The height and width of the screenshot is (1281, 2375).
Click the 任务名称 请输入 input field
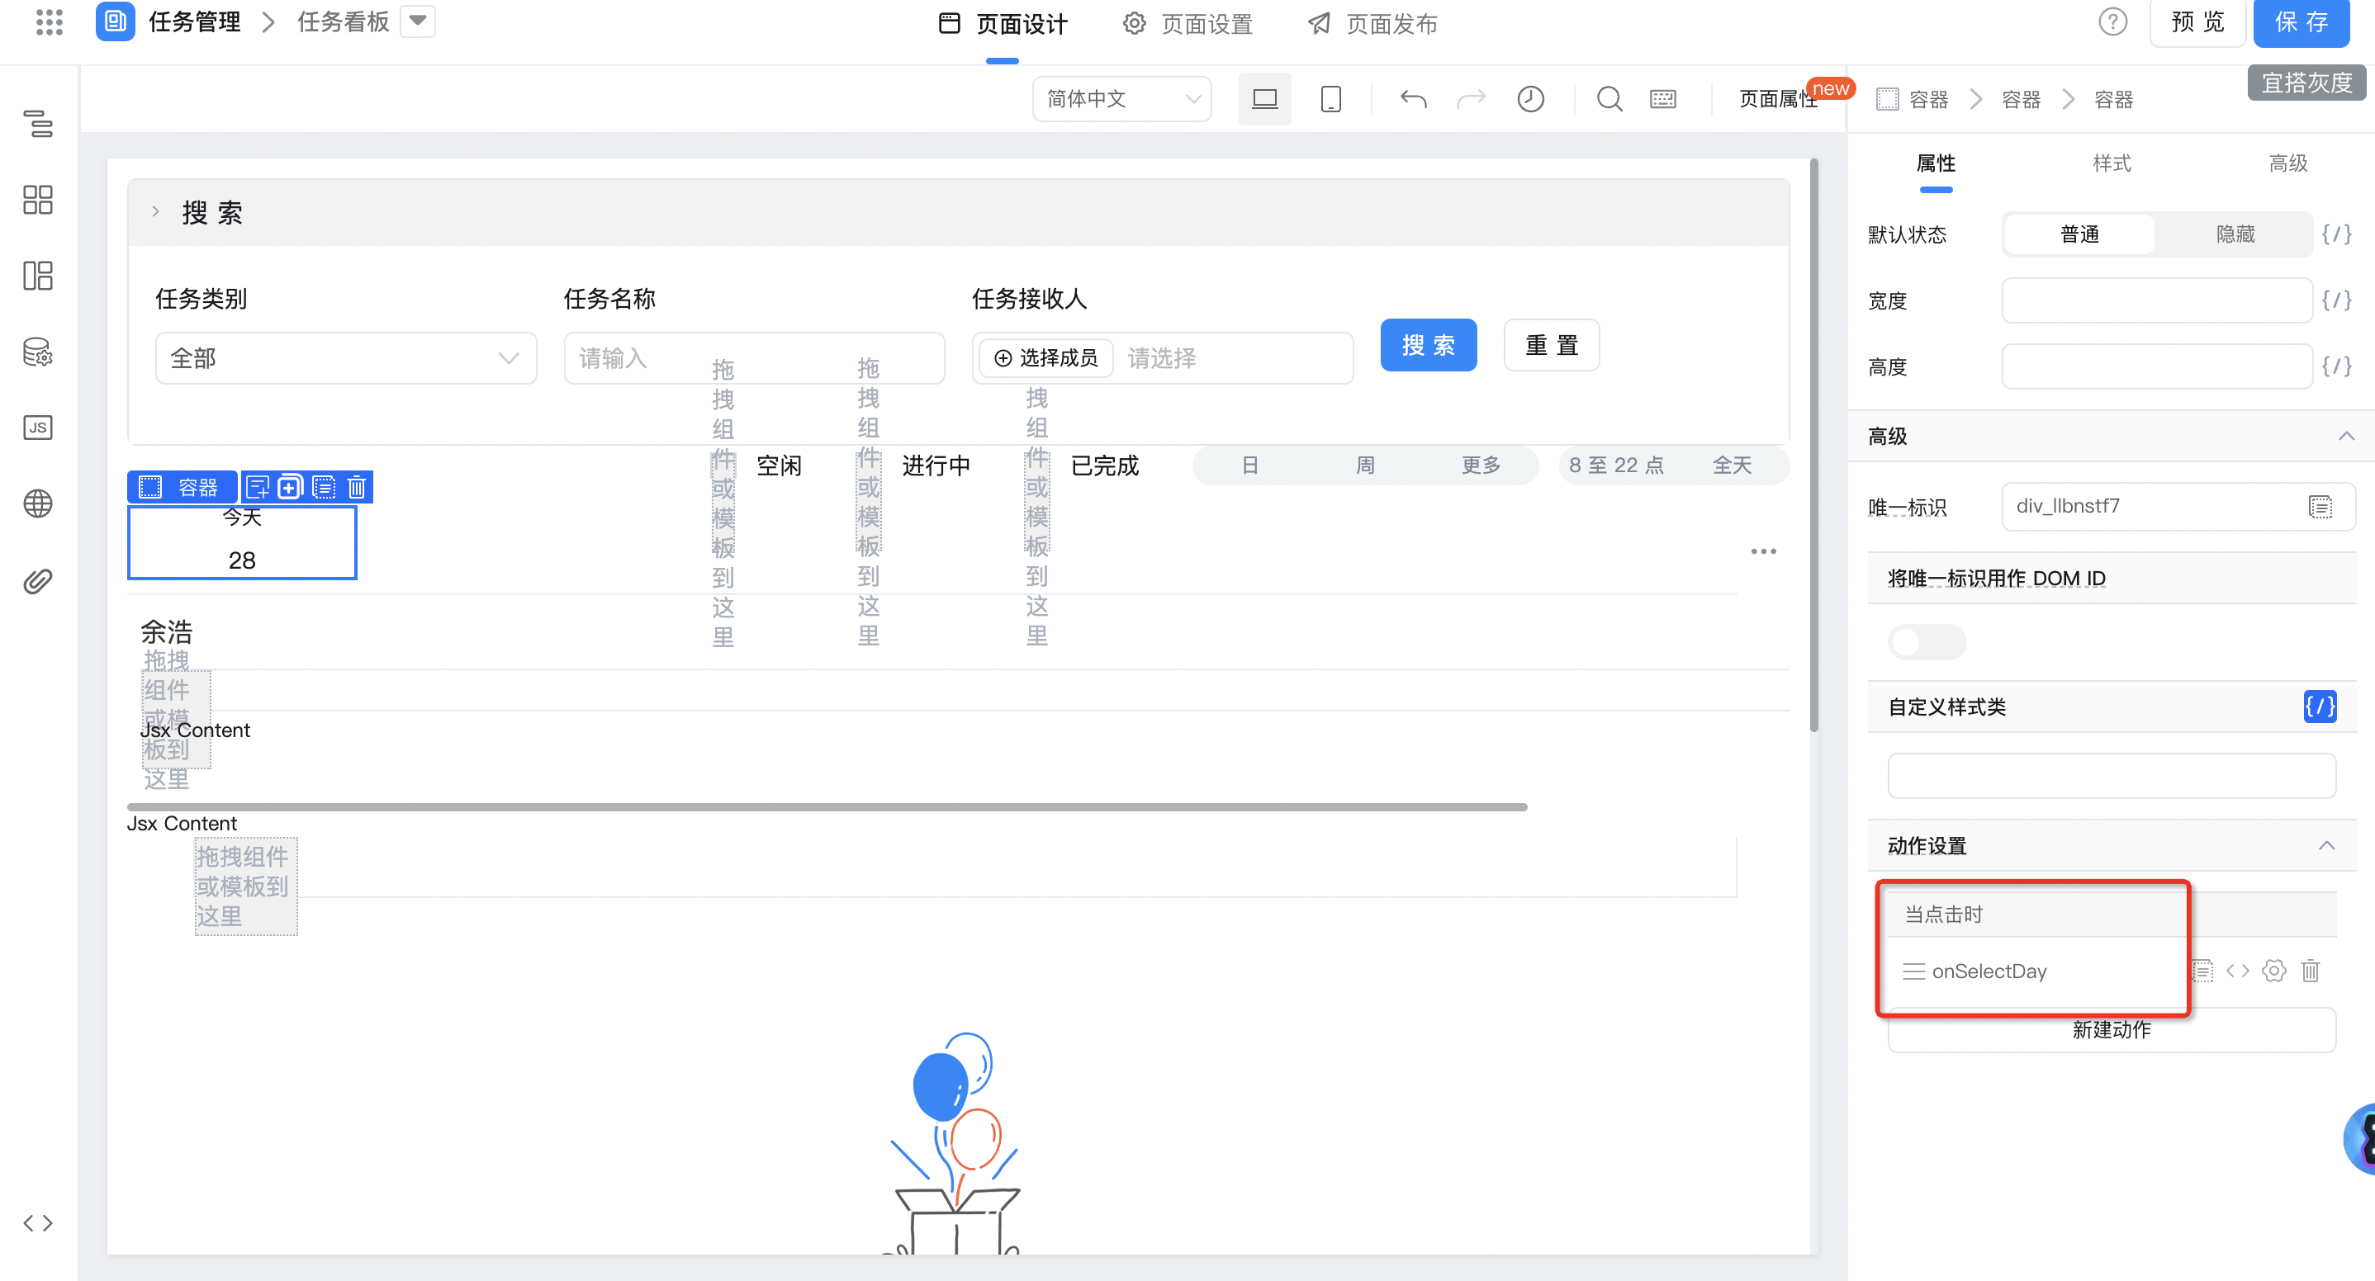click(x=754, y=357)
